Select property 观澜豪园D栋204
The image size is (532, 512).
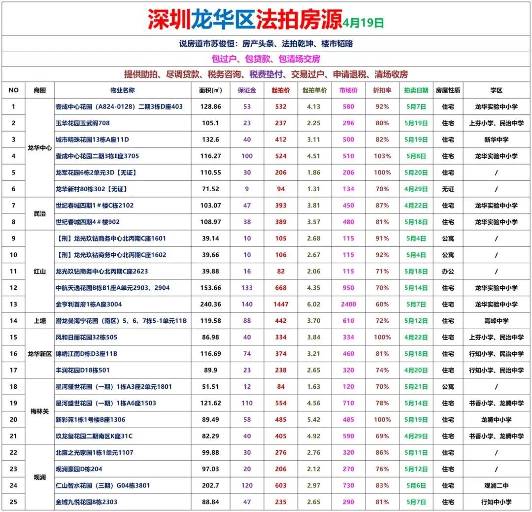pyautogui.click(x=79, y=469)
